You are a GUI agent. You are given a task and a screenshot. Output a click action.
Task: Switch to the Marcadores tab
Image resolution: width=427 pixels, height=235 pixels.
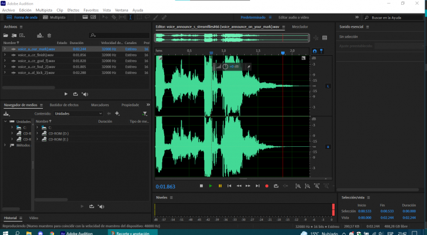point(100,105)
